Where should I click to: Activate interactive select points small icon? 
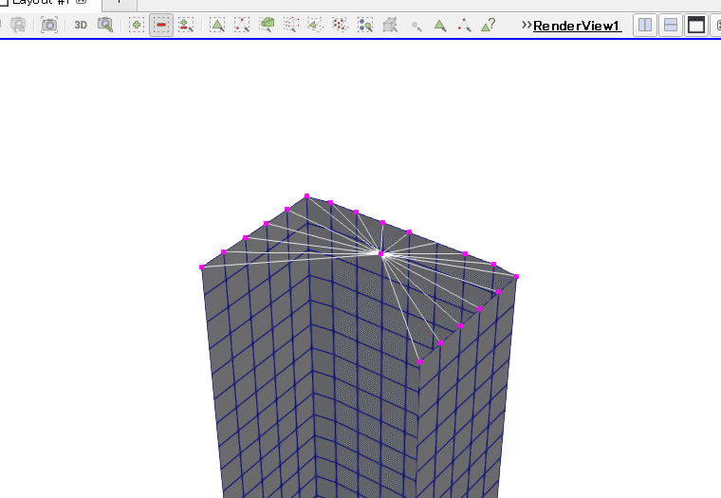click(x=416, y=27)
